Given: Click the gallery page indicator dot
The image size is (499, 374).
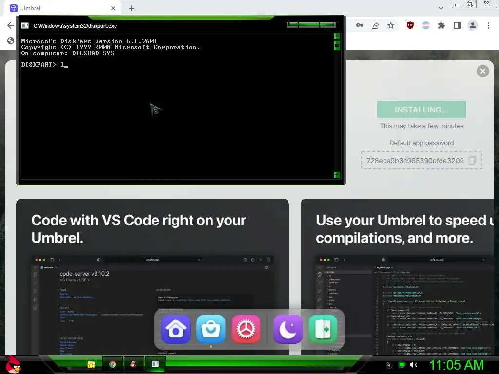Looking at the screenshot, I should (x=211, y=346).
